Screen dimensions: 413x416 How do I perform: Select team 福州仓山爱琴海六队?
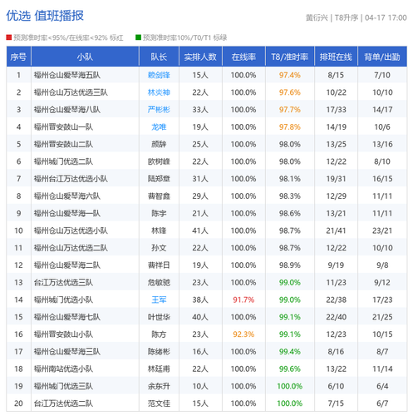67,196
